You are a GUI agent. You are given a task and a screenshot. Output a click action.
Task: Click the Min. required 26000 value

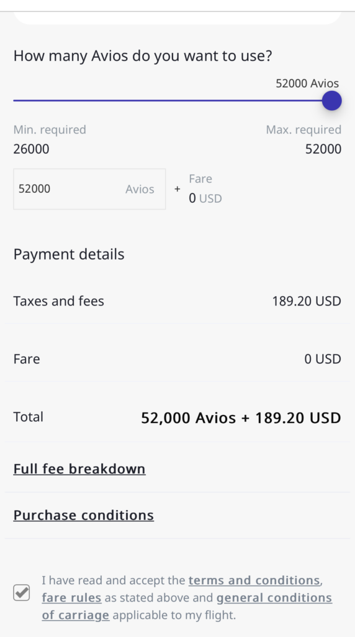pyautogui.click(x=31, y=149)
